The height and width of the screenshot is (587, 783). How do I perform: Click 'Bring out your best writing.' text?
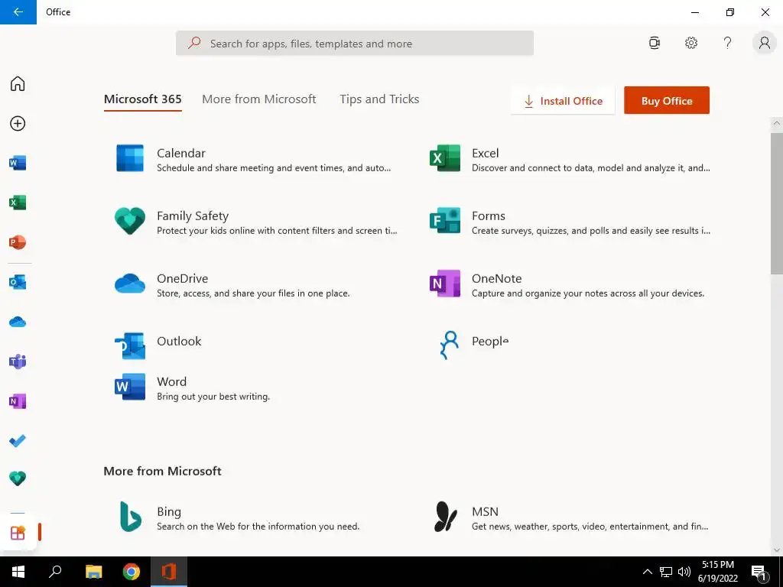coord(213,397)
